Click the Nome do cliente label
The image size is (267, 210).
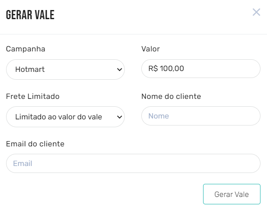coord(171,96)
